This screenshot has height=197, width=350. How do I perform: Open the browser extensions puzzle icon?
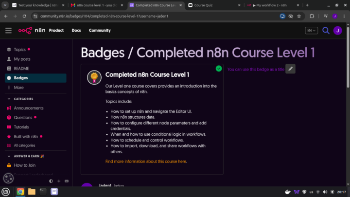[312, 16]
